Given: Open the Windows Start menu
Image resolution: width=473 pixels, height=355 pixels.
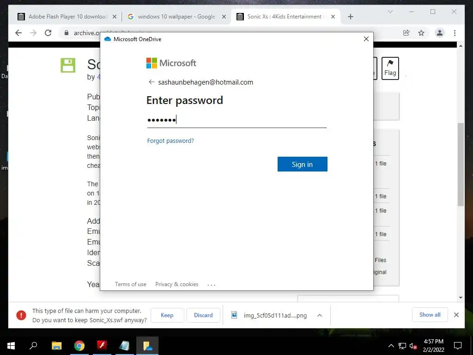Looking at the screenshot, I should pyautogui.click(x=11, y=346).
